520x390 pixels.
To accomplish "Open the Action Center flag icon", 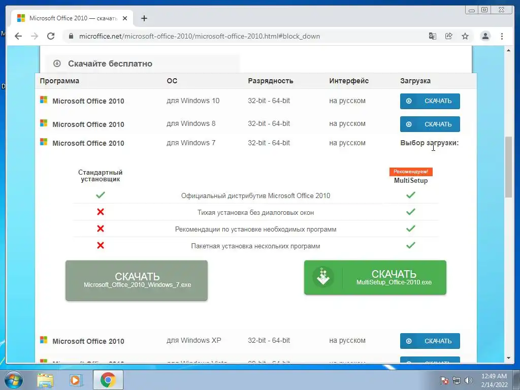I will tap(444, 380).
